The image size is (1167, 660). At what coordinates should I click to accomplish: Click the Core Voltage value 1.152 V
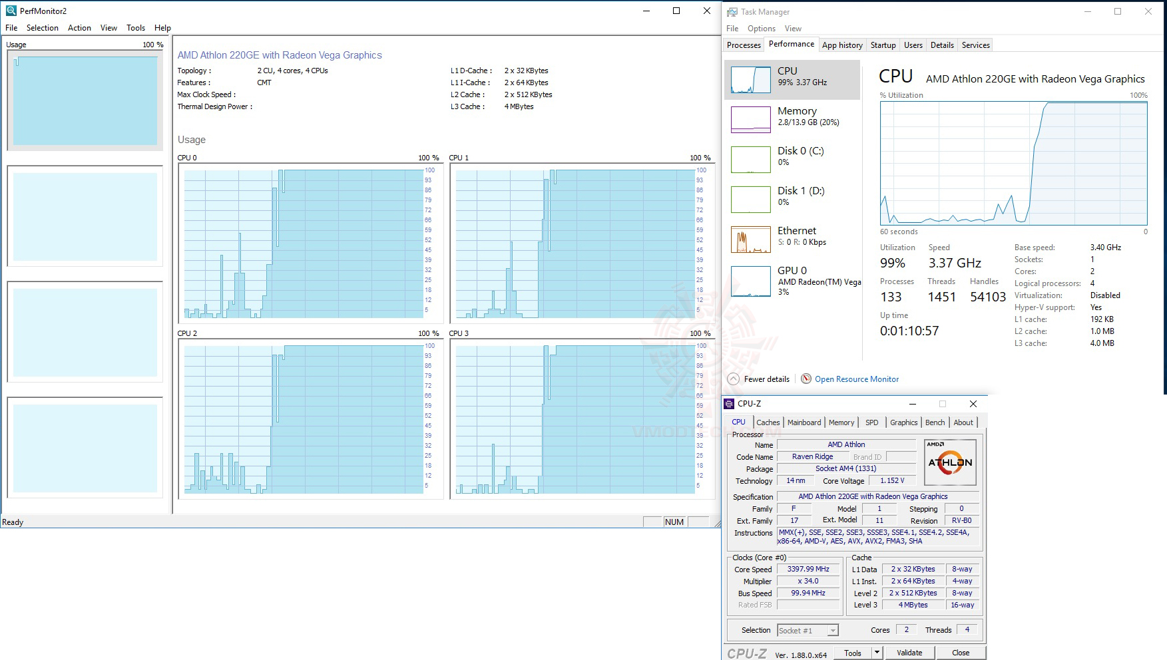coord(893,481)
